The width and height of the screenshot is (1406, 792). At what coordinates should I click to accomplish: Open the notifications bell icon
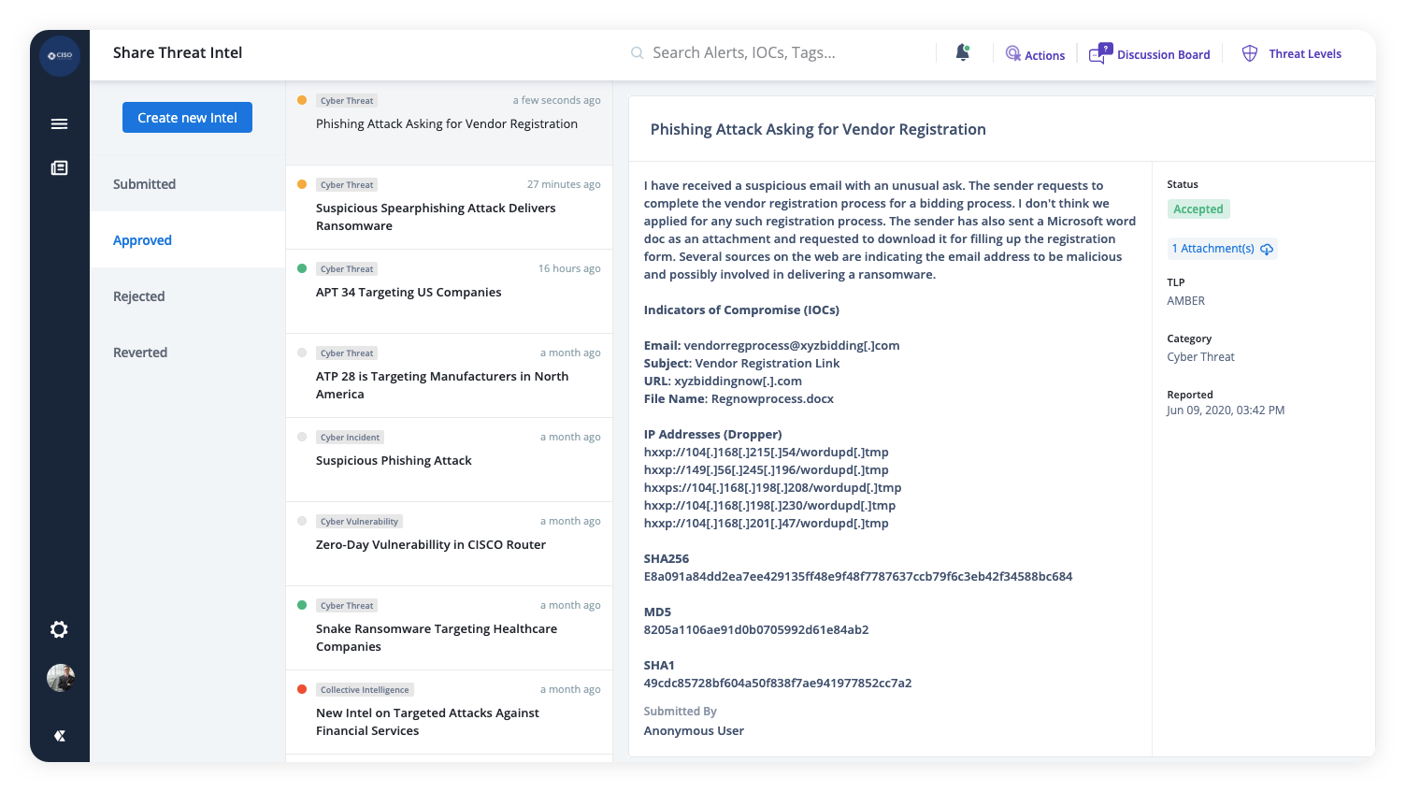click(963, 52)
